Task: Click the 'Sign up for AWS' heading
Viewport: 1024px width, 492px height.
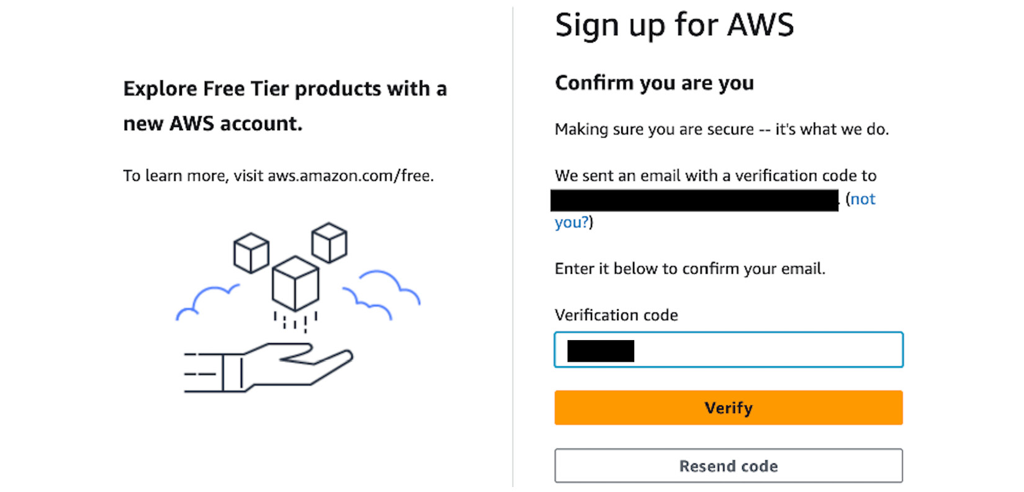Action: click(675, 25)
